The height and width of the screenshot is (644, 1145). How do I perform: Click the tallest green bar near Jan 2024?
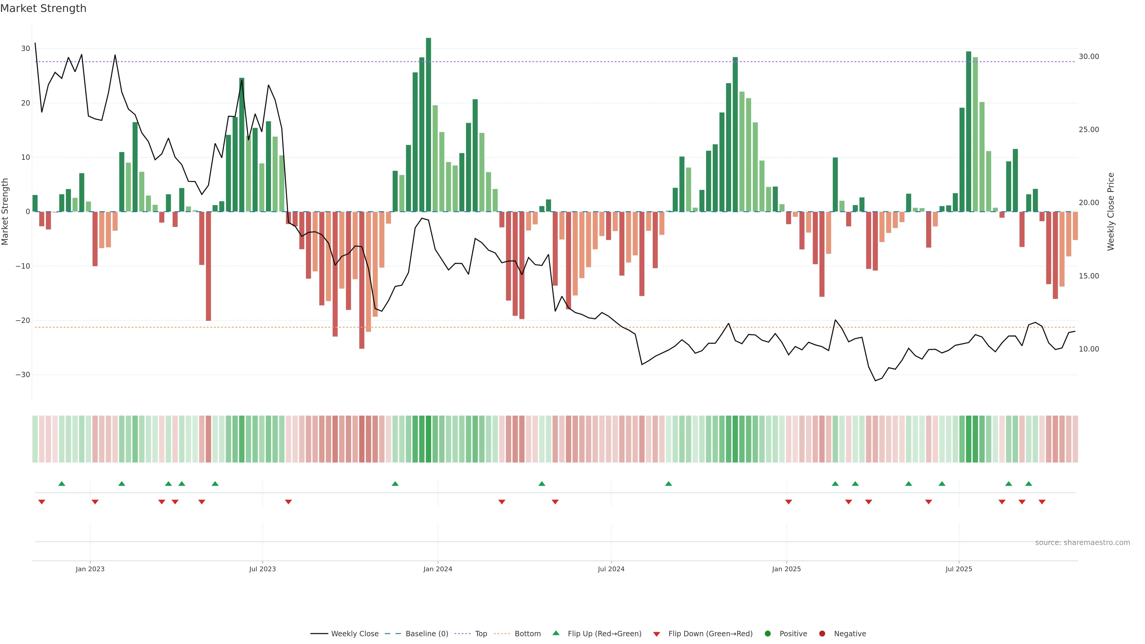(428, 124)
